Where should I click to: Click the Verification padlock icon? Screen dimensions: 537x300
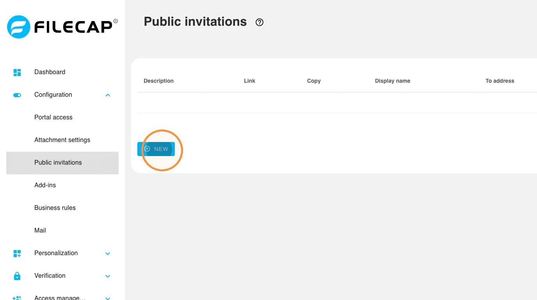click(x=17, y=276)
